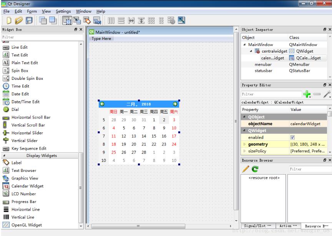The height and width of the screenshot is (236, 332).
Task: Expand the geometry property row
Action: click(x=245, y=145)
